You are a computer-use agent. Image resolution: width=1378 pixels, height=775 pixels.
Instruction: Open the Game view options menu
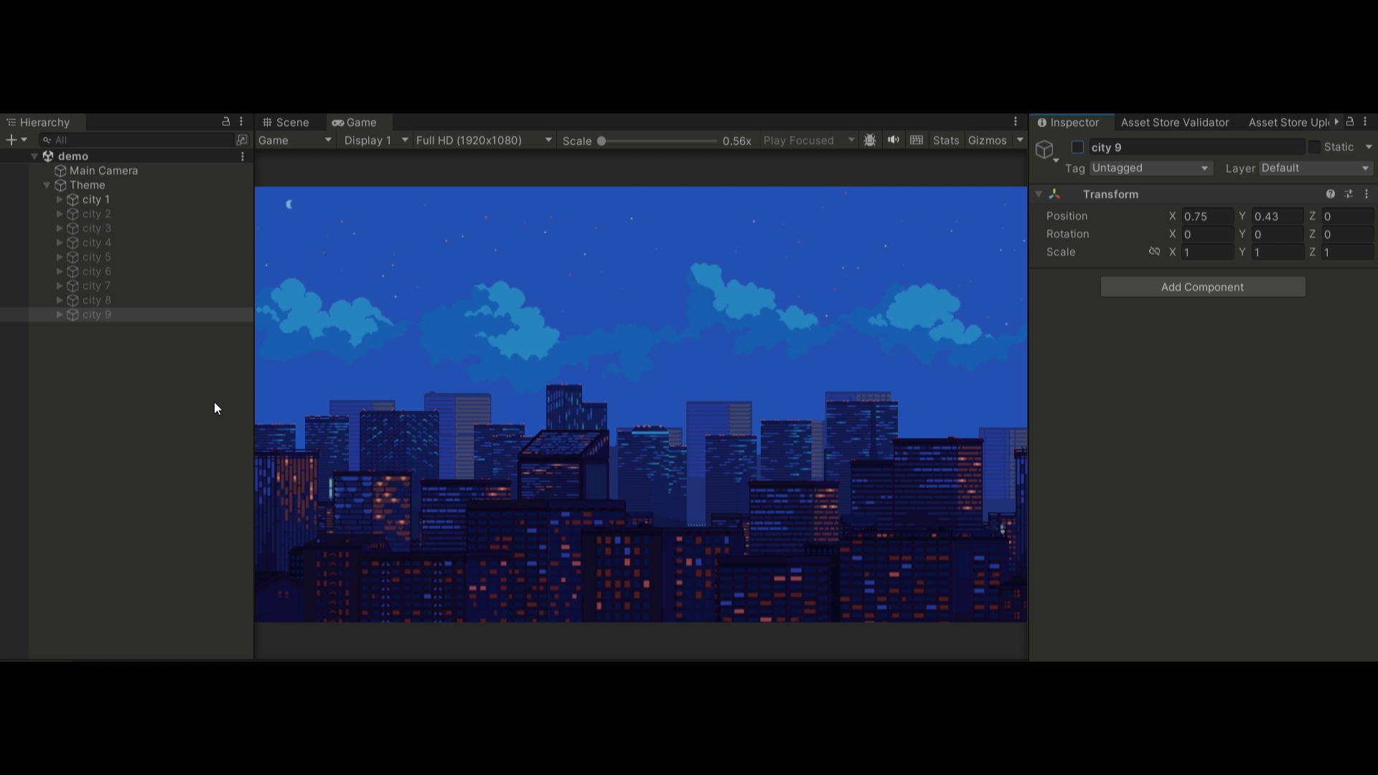pyautogui.click(x=1016, y=122)
